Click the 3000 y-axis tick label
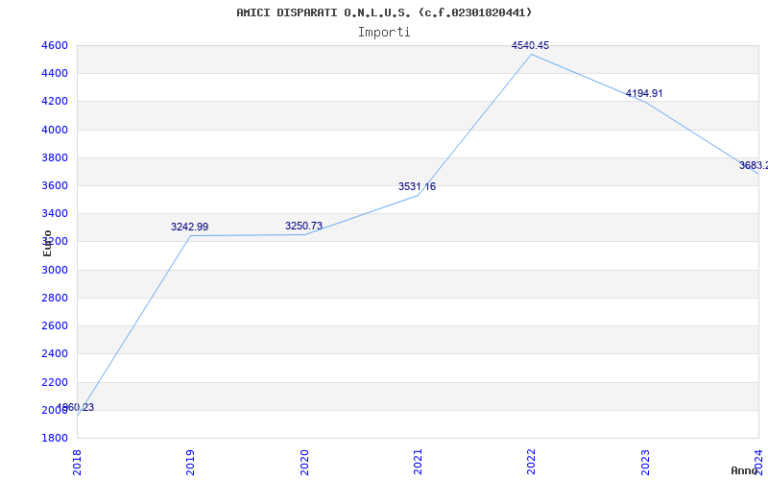Screen dimensions: 768x480 55,270
